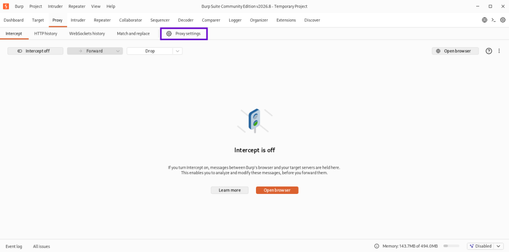Switch to the Extensions tab
Viewport: 509px width, 252px height.
pos(286,20)
